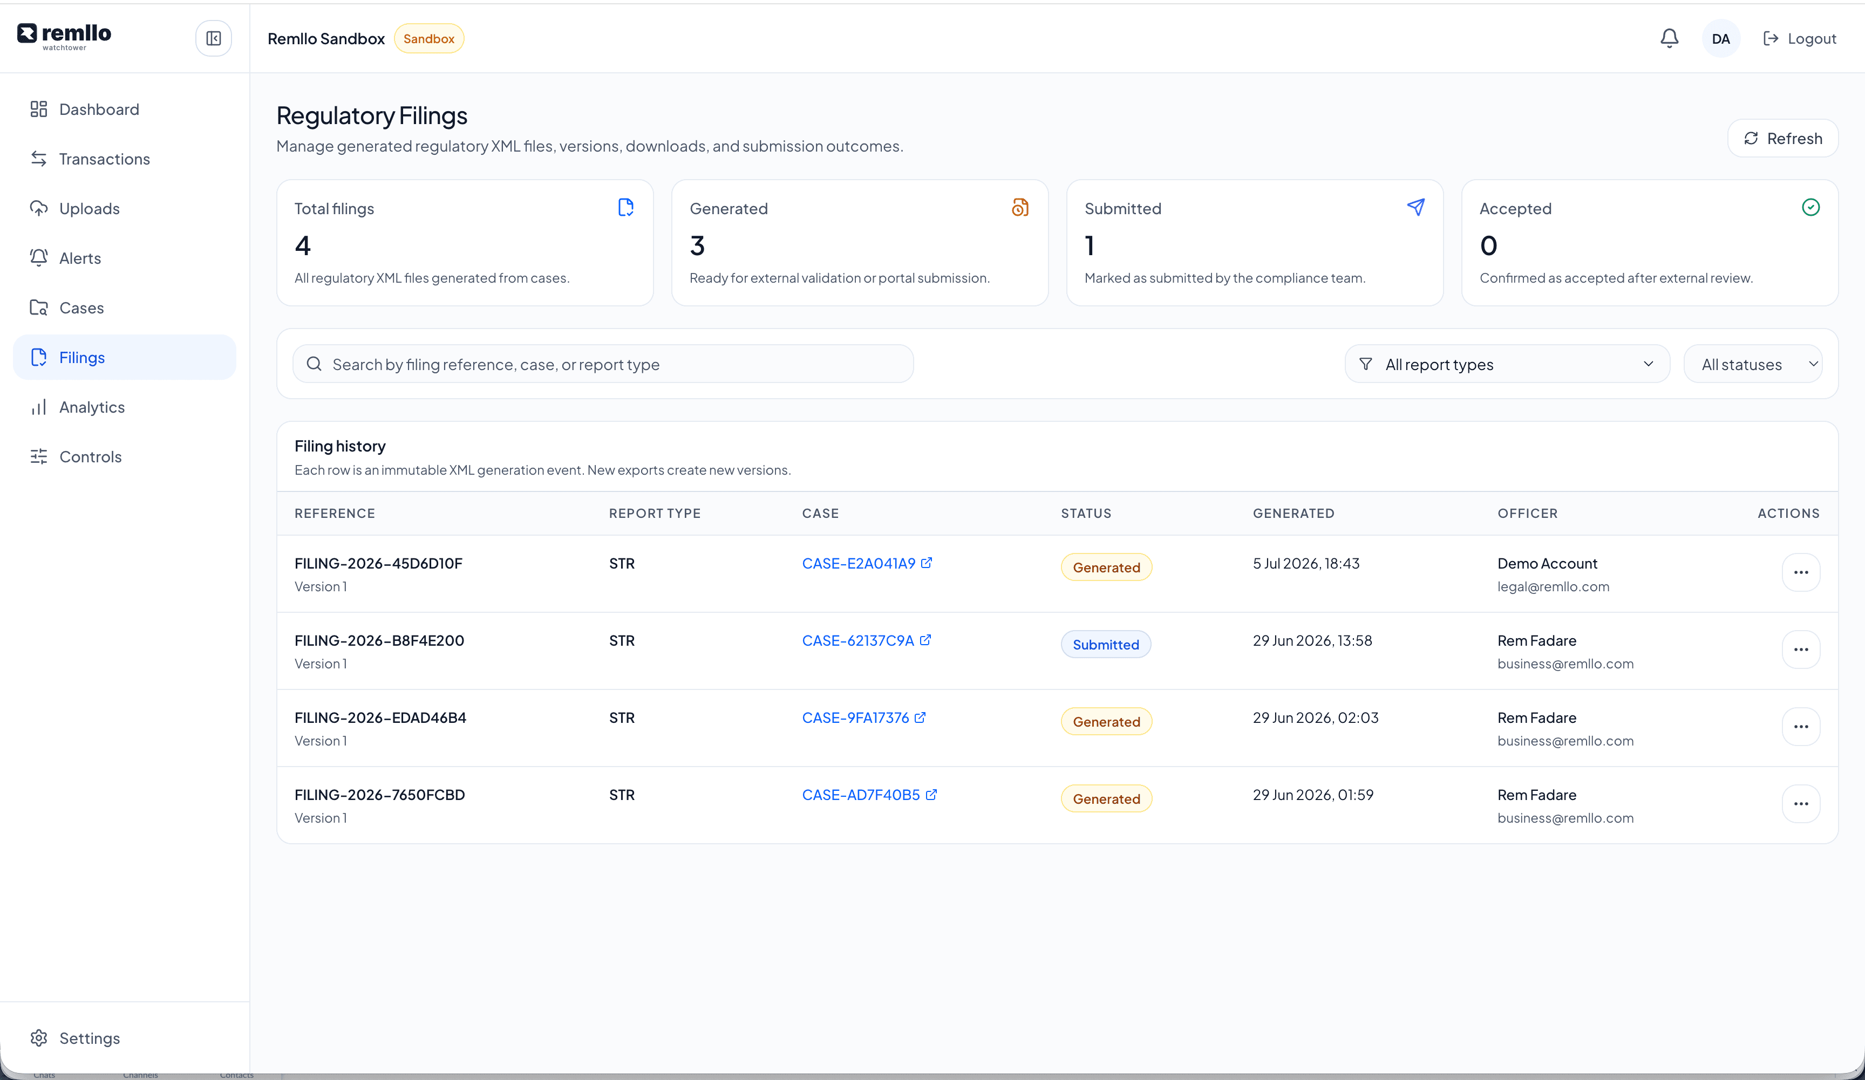The width and height of the screenshot is (1865, 1080).
Task: Open actions menu for FILING-2026-EDAD46B4
Action: click(x=1801, y=727)
